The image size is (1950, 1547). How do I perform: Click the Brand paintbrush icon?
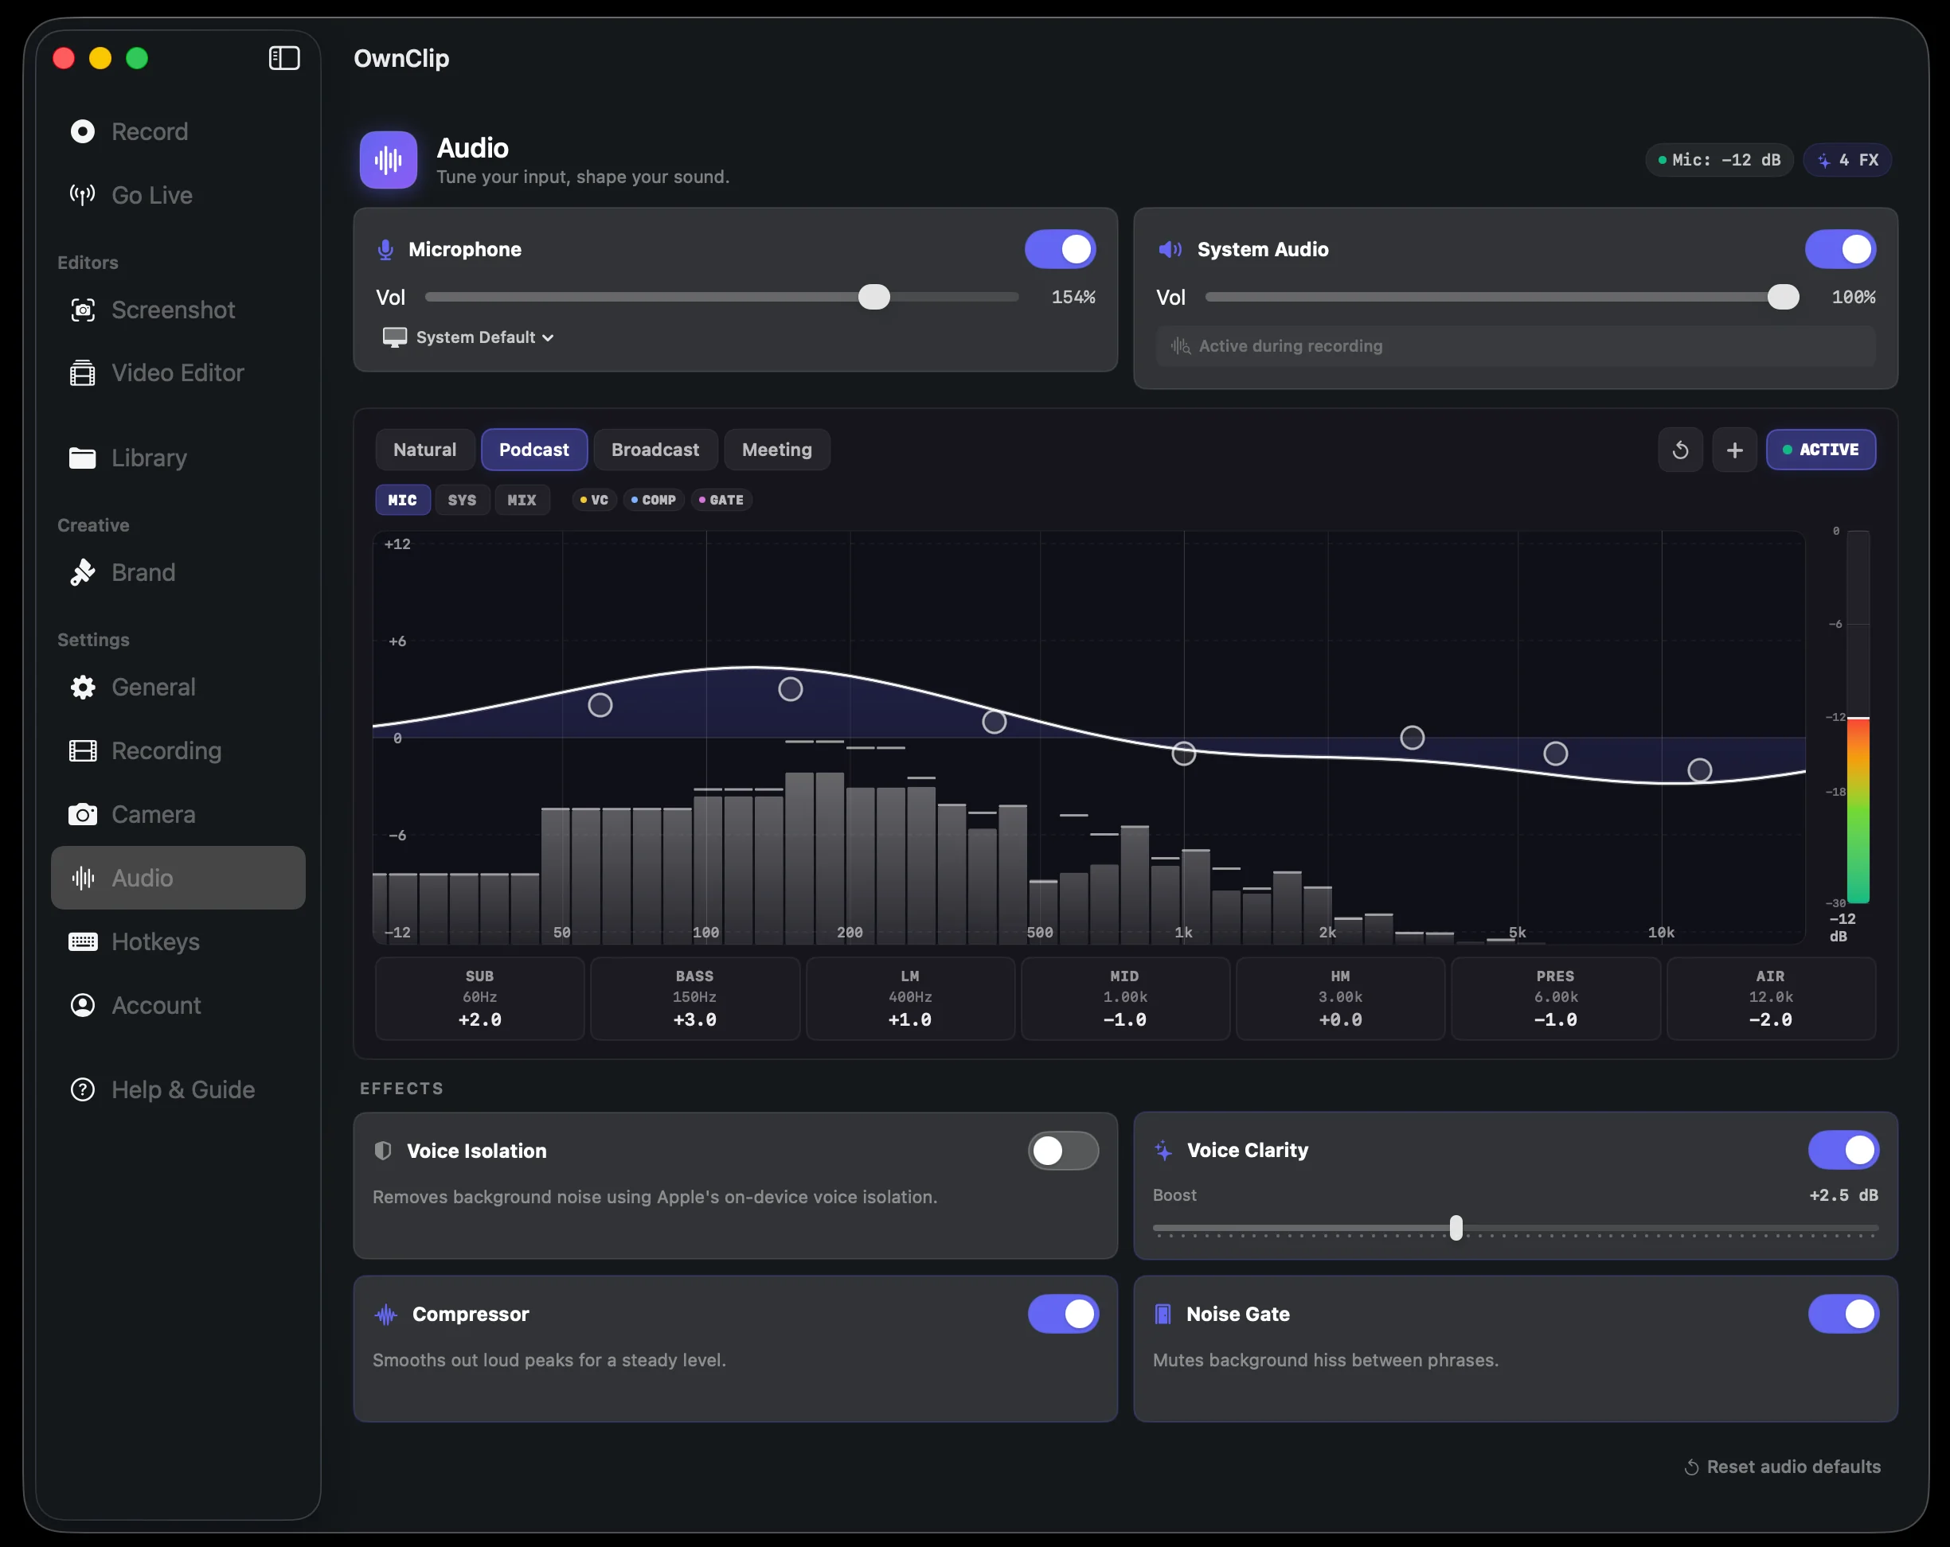[x=82, y=572]
